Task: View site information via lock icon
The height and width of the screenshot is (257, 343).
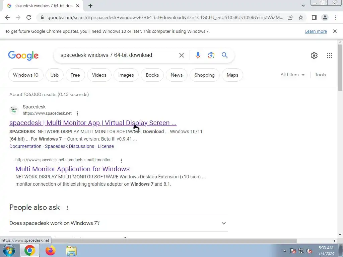Action: (42, 17)
